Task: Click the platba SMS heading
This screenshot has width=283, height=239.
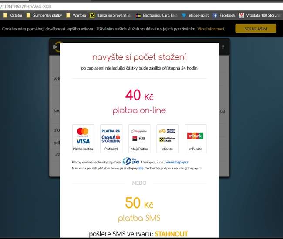Action: pos(139,218)
